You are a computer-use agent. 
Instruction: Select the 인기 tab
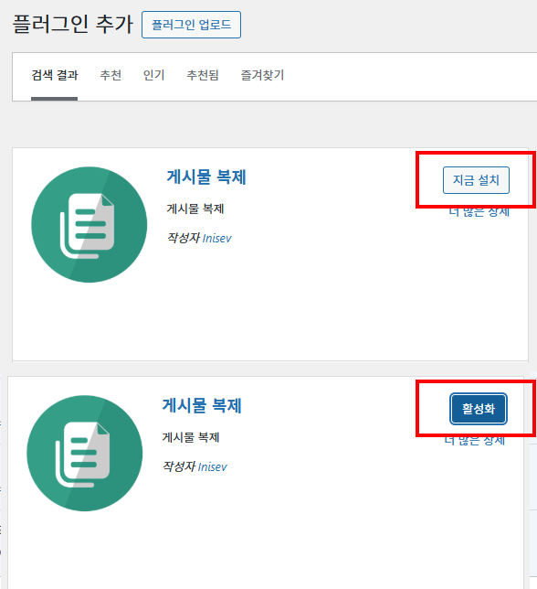[x=153, y=75]
